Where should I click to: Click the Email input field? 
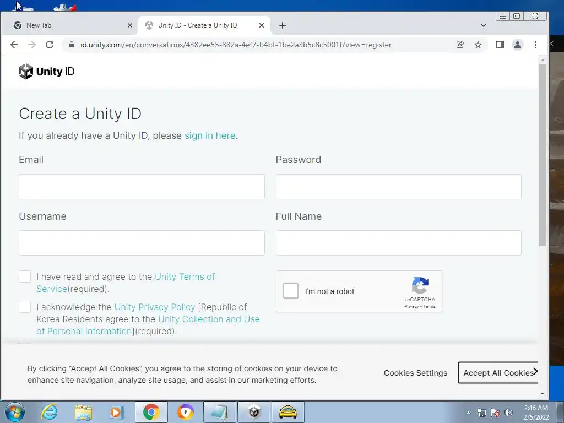(142, 187)
